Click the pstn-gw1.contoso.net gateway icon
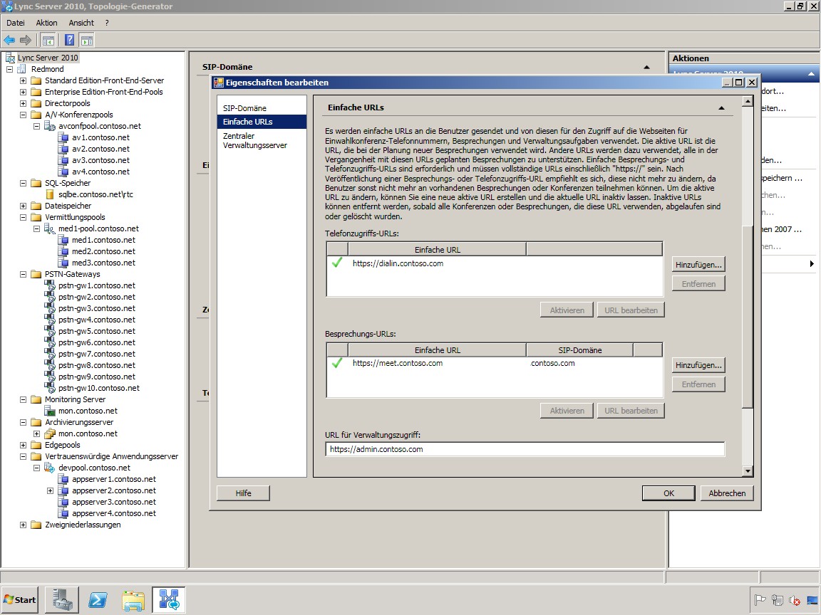The height and width of the screenshot is (615, 821). pyautogui.click(x=50, y=285)
